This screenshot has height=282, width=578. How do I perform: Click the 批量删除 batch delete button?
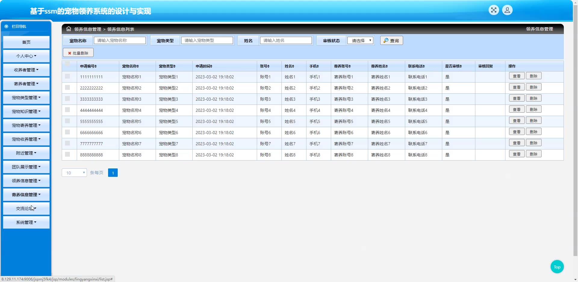tap(78, 53)
